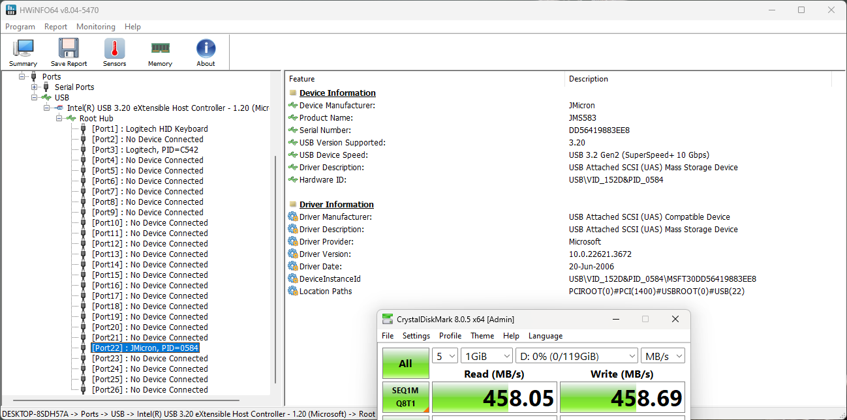Click the SEQ1M Q8T1 test button
Screen dimensions: 847x420
coord(405,397)
